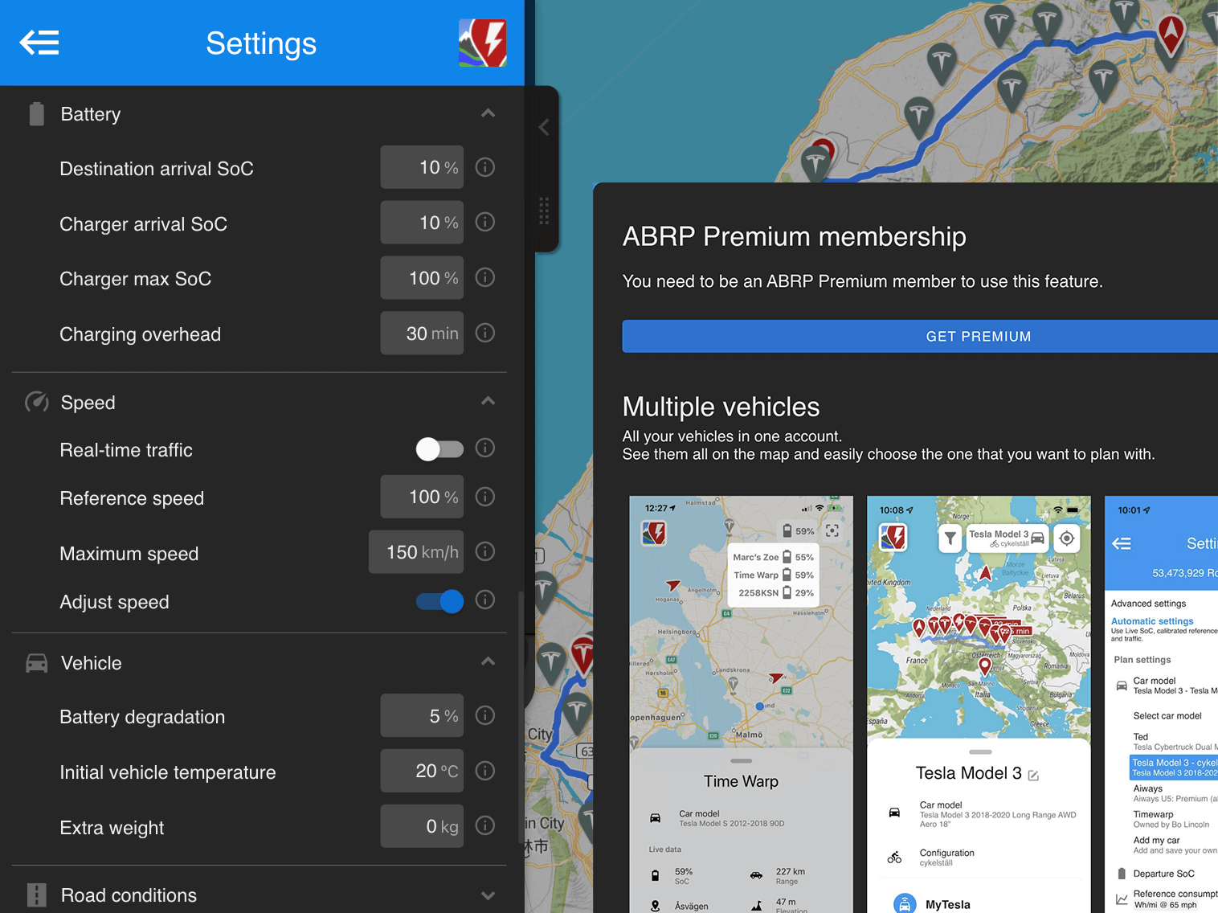Open info for Charger max SoC
This screenshot has width=1218, height=913.
(485, 277)
